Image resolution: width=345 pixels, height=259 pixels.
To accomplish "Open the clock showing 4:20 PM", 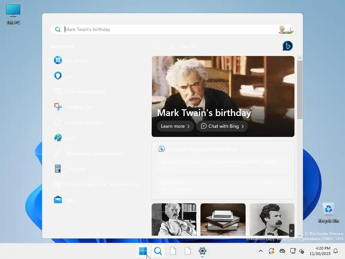I will tap(320, 251).
